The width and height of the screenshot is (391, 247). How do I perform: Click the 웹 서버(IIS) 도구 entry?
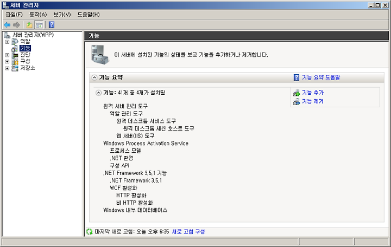135,136
